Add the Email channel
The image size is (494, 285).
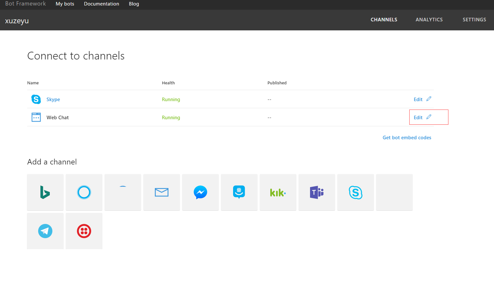(162, 192)
